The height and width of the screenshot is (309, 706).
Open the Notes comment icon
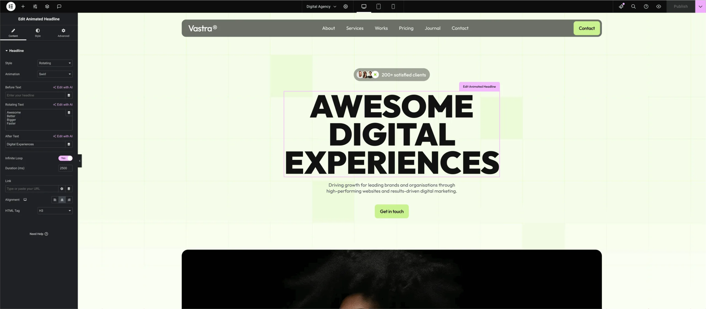pos(59,6)
